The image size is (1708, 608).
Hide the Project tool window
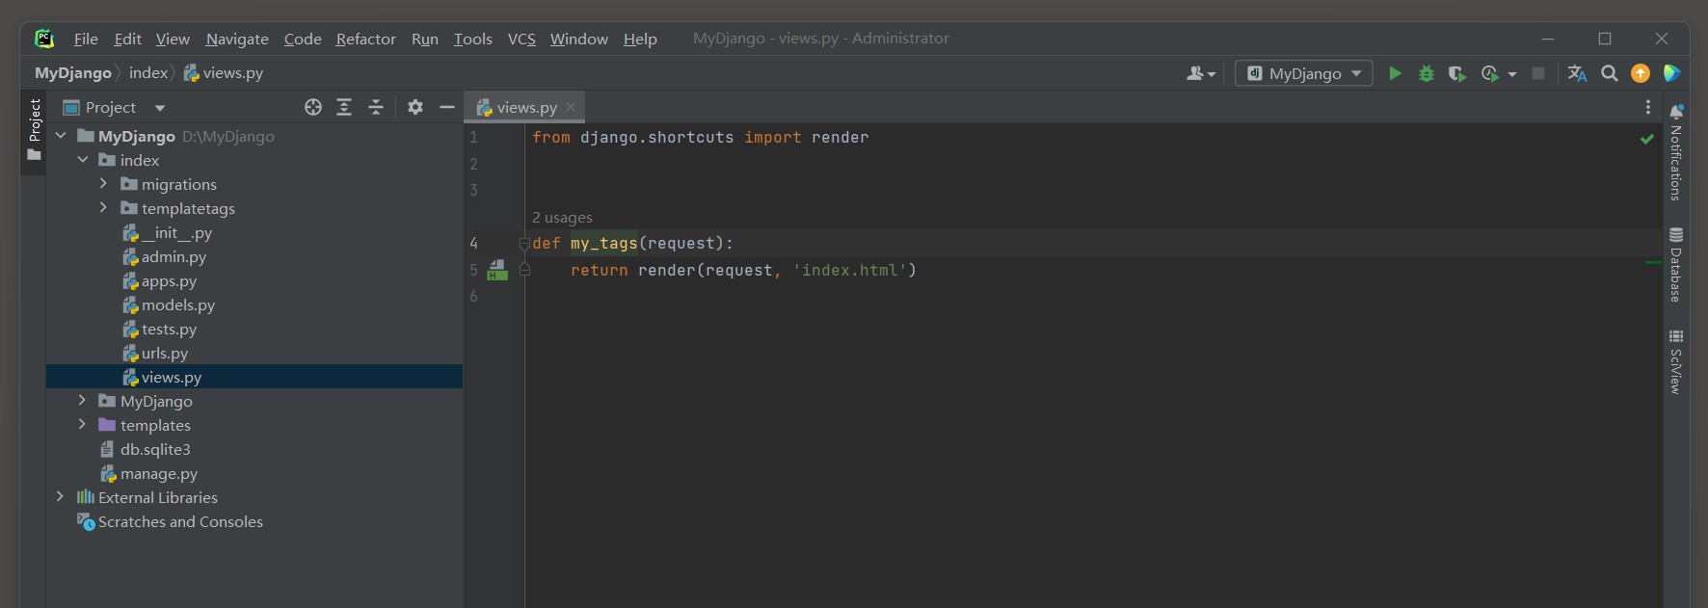(447, 107)
